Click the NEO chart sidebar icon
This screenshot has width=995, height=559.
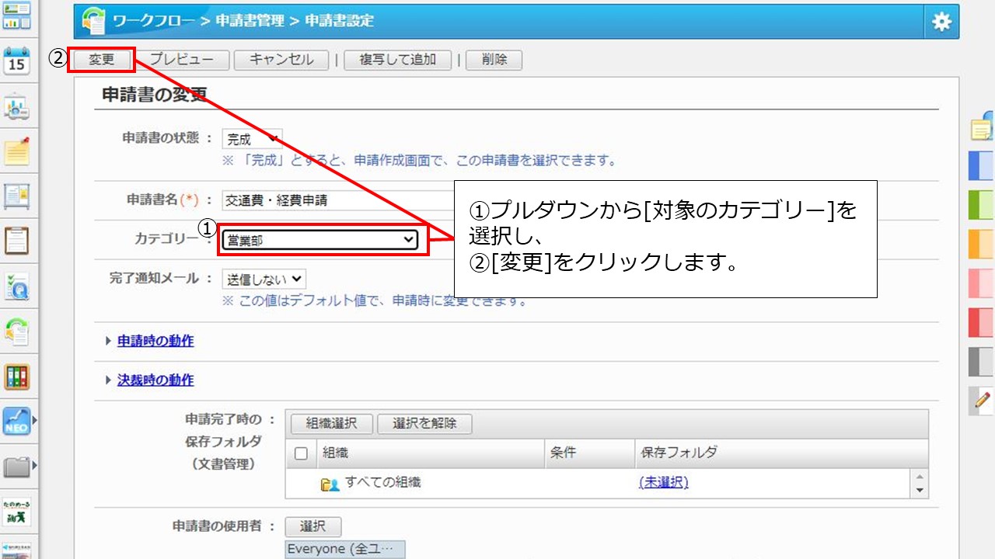click(x=16, y=422)
